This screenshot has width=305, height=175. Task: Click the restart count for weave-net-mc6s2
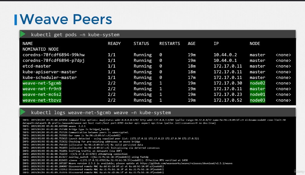(161, 94)
